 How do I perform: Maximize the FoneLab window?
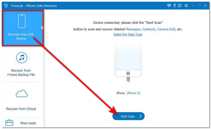199,6
